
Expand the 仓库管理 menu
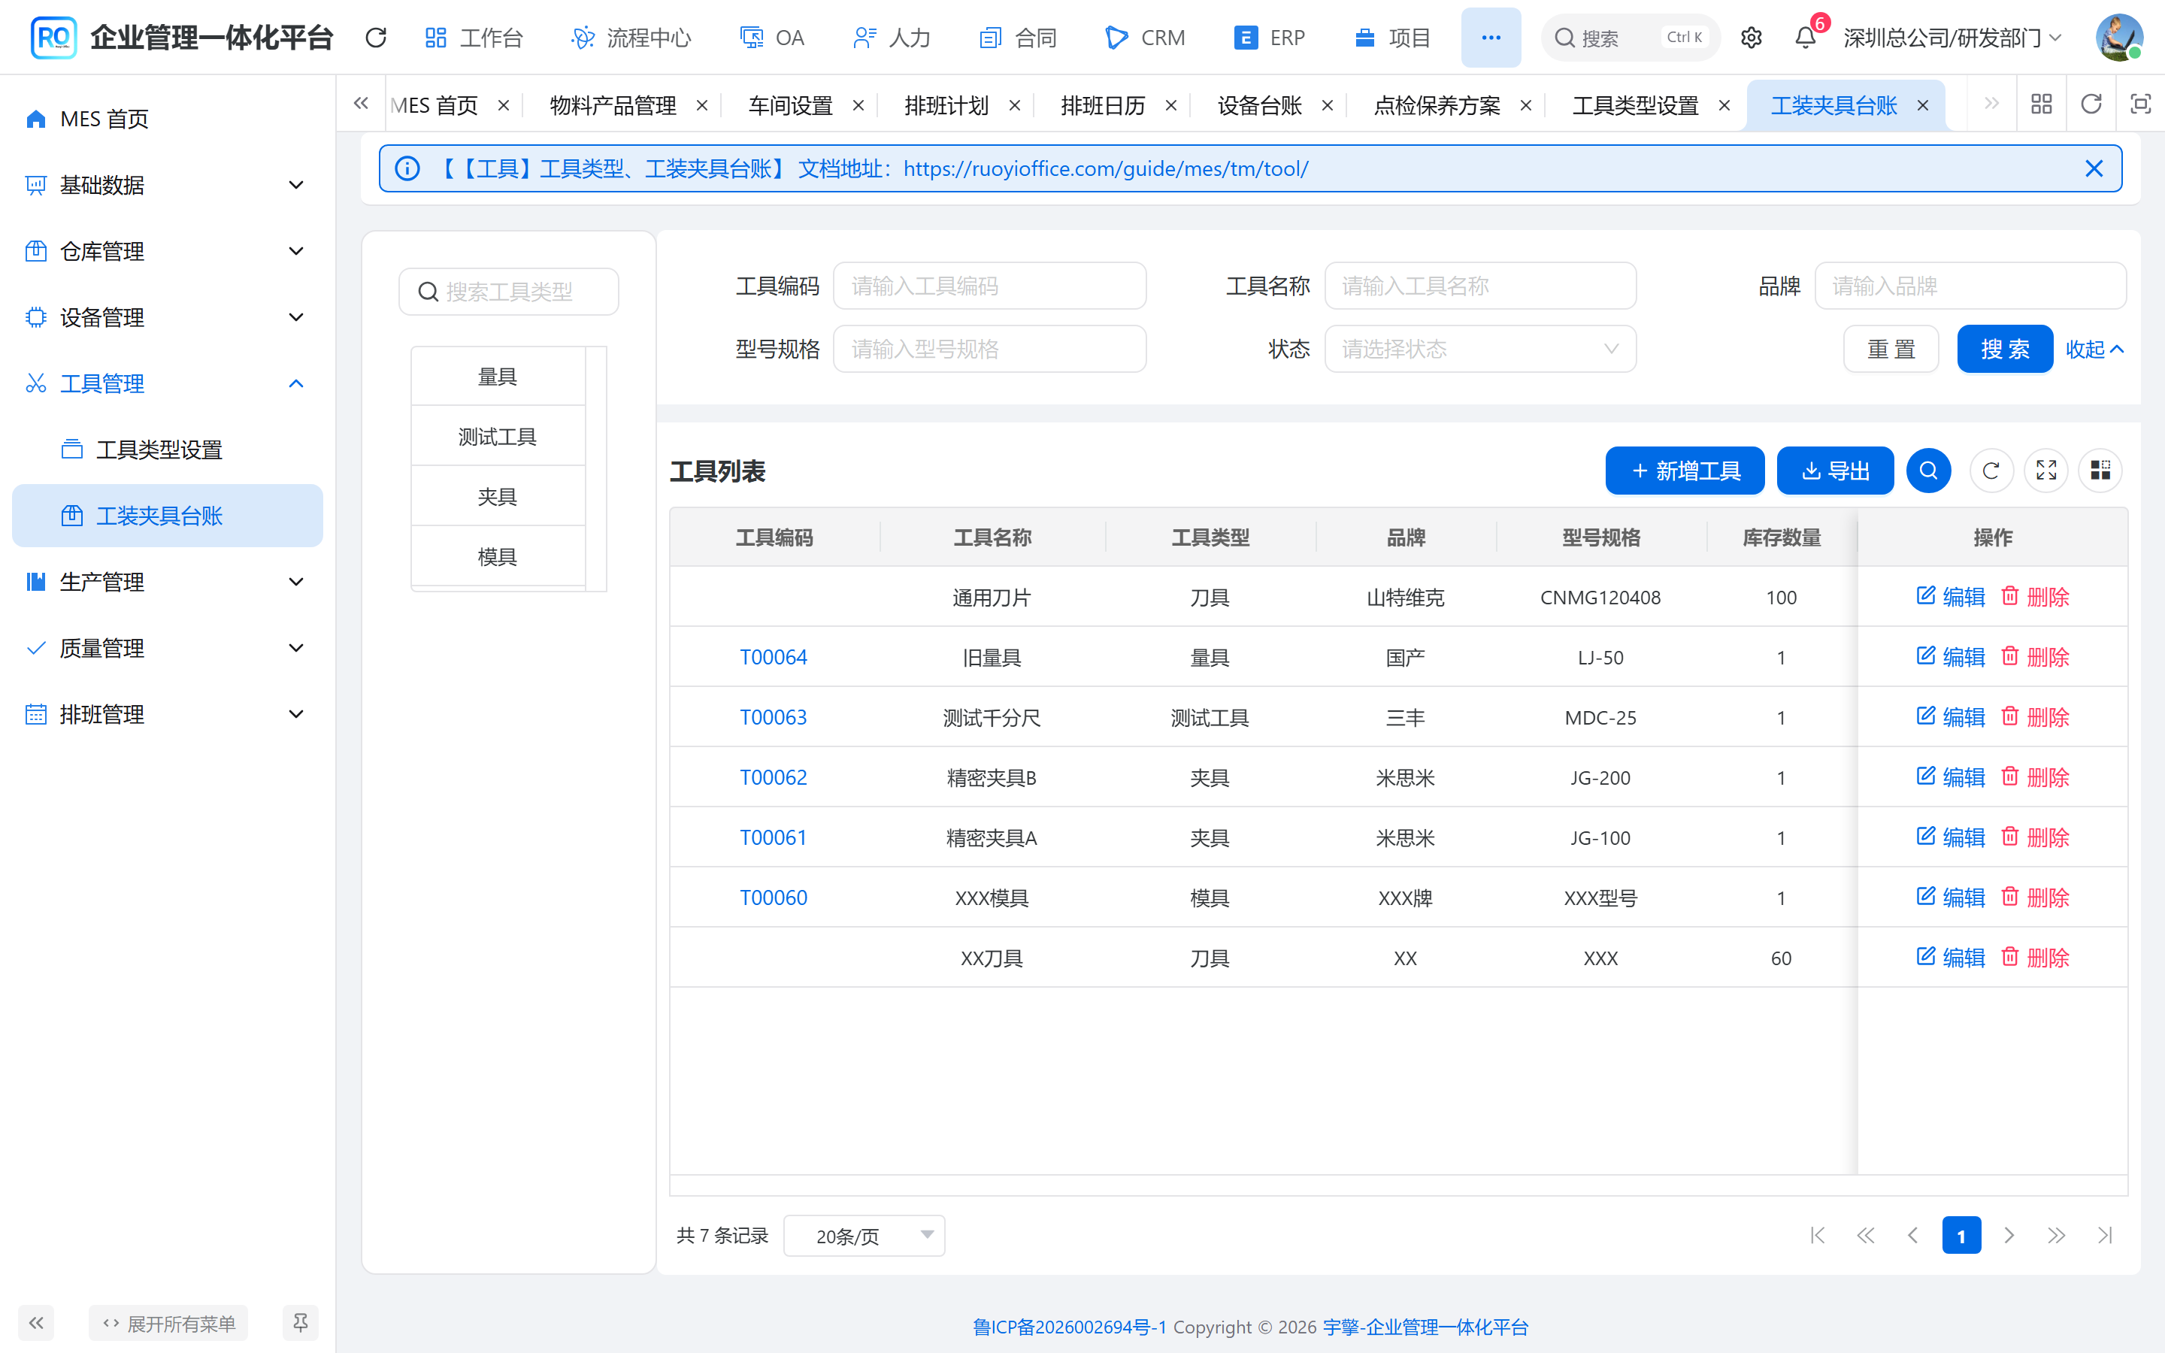pos(168,252)
